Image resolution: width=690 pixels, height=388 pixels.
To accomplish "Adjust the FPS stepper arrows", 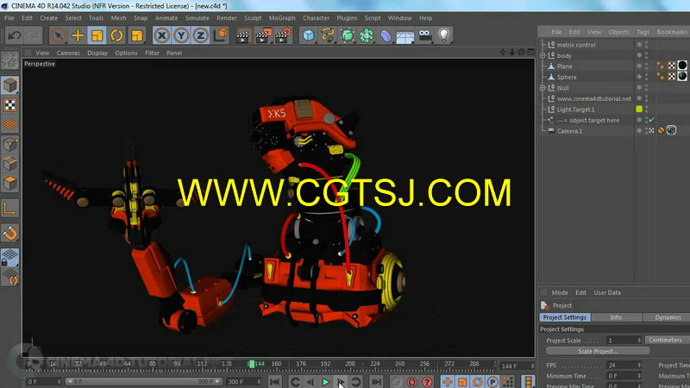I will (x=639, y=365).
